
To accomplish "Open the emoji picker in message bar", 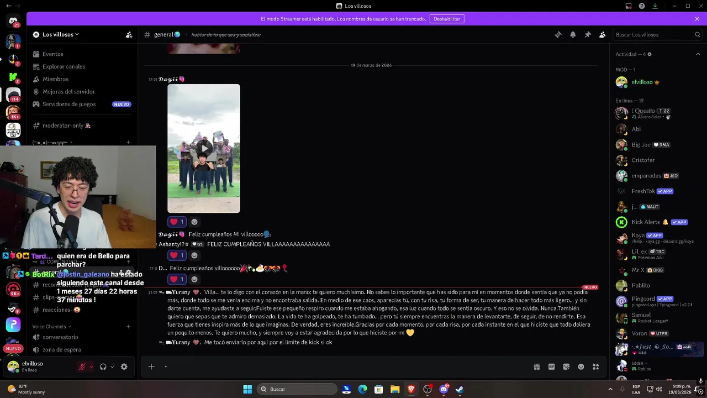I will 581,366.
